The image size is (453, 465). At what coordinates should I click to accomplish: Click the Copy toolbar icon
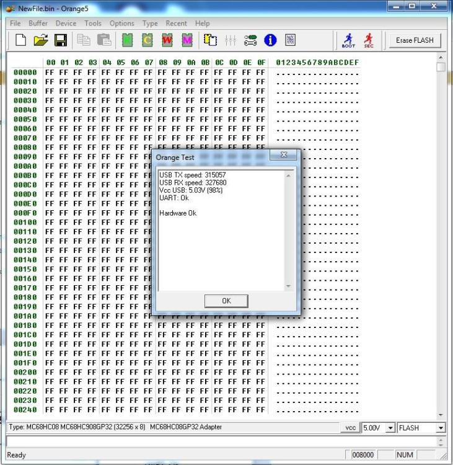tap(84, 40)
